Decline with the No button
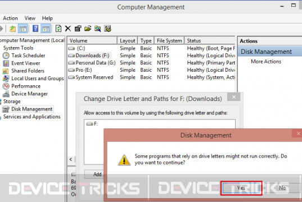The image size is (302, 202). click(x=282, y=188)
